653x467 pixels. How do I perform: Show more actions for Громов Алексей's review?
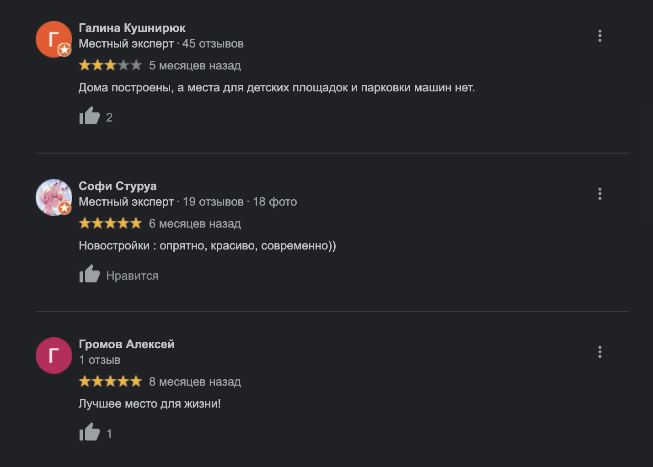coord(599,352)
